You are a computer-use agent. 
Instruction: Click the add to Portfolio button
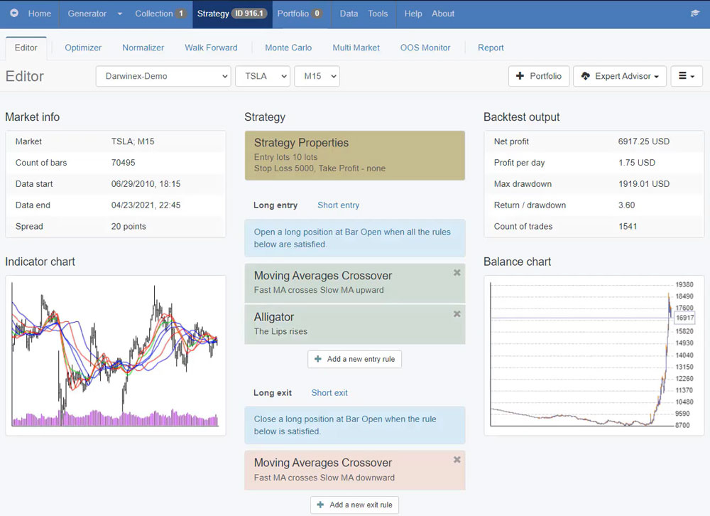point(539,76)
